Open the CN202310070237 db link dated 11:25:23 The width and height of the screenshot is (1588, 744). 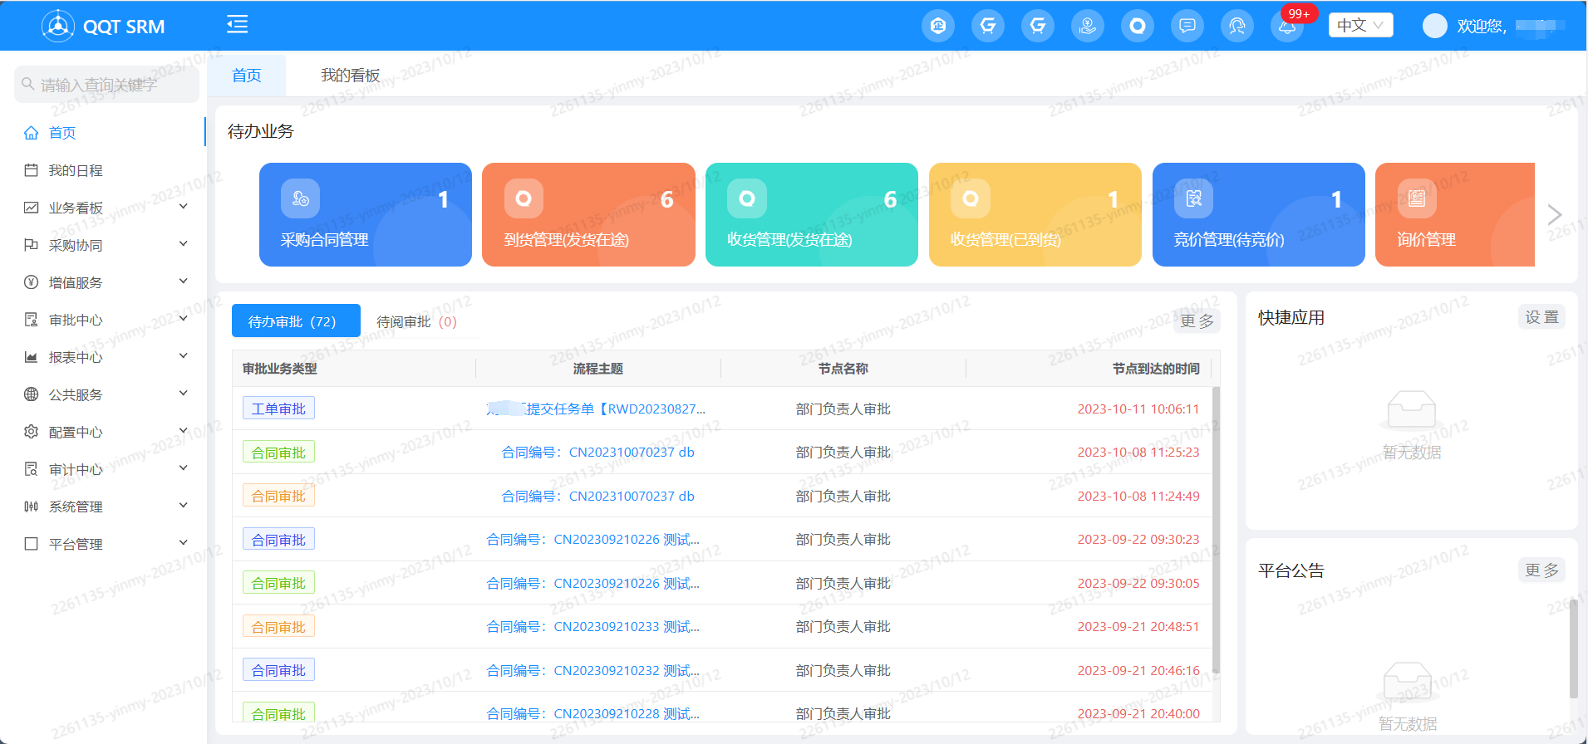pyautogui.click(x=598, y=453)
